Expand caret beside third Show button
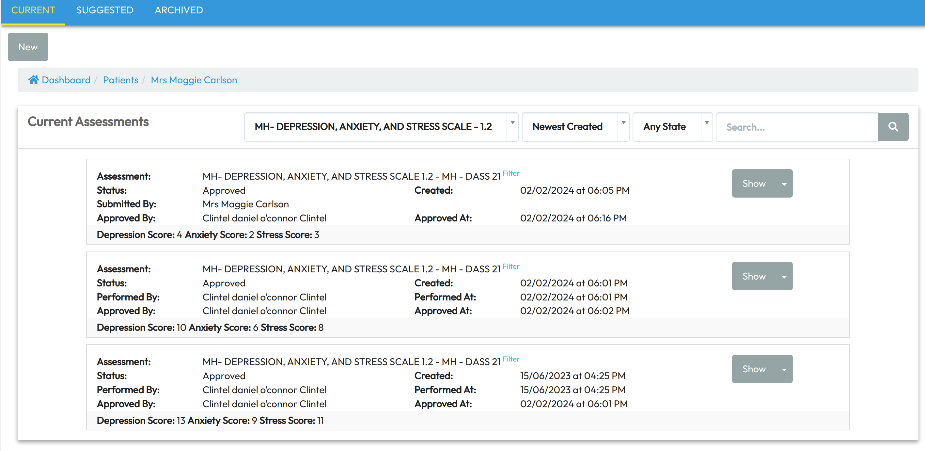This screenshot has height=451, width=925. (784, 369)
